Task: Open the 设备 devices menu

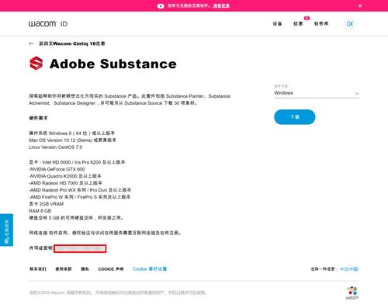Action: [277, 24]
